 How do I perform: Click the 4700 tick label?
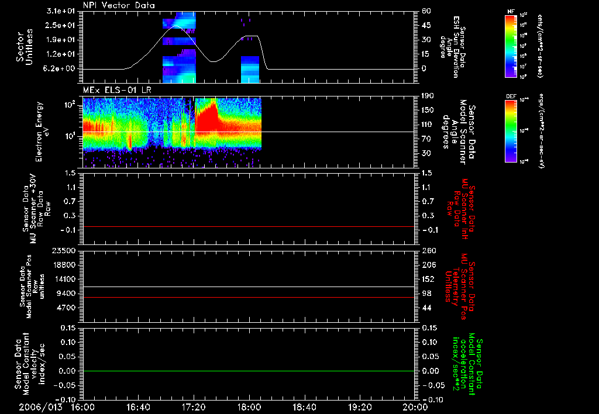66,308
